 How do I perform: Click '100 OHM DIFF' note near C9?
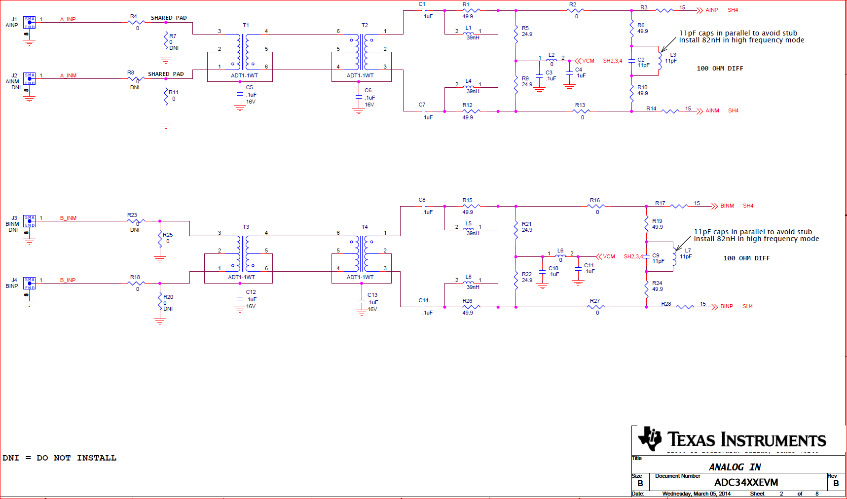[x=746, y=258]
